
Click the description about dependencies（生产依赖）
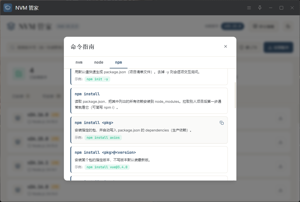click(133, 130)
